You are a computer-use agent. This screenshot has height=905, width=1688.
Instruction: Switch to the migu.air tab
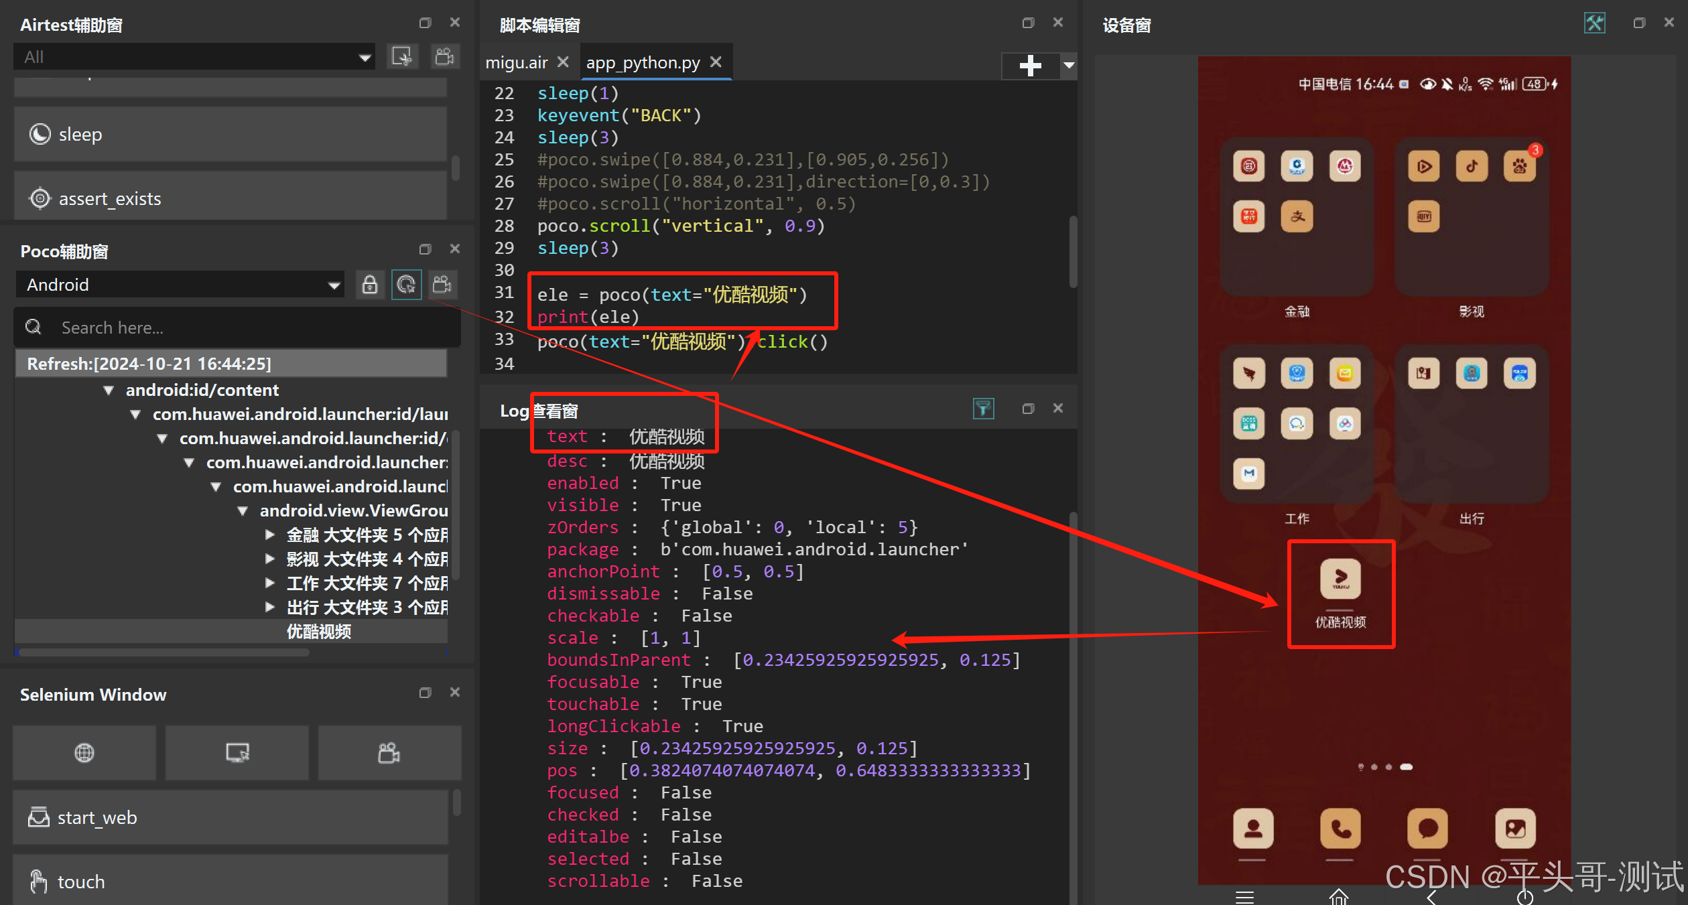517,62
